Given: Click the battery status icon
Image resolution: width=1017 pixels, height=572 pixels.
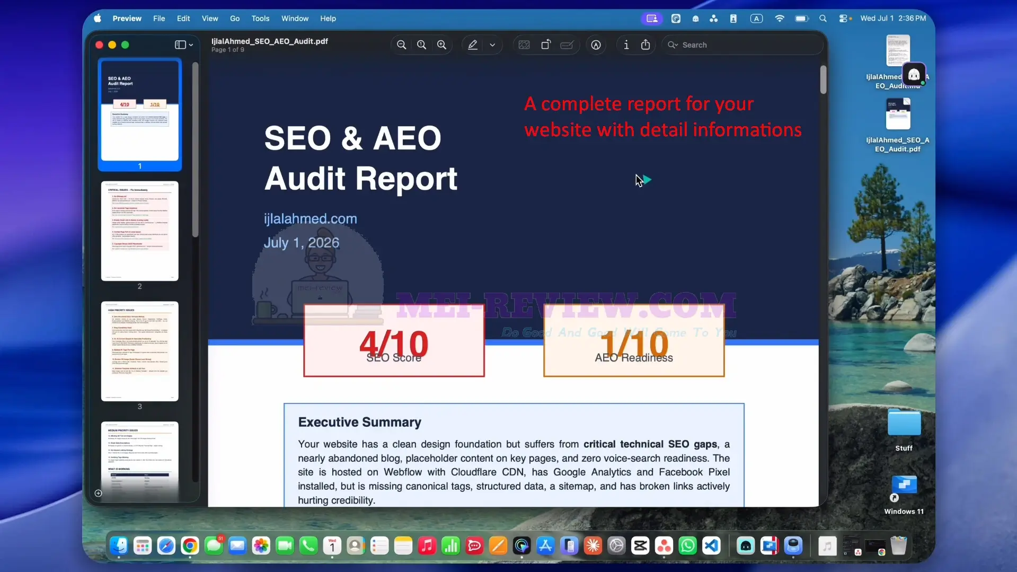Looking at the screenshot, I should (x=801, y=19).
